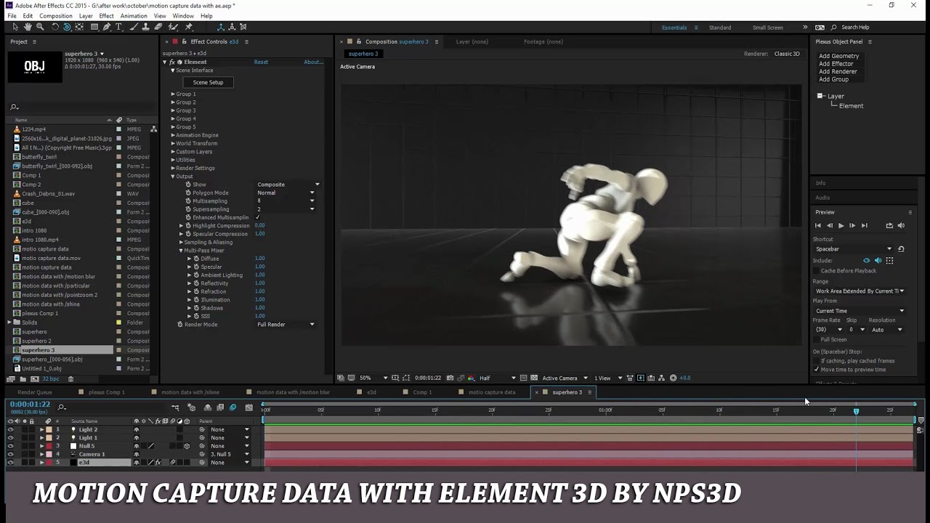
Task: Hide the Light 1 layer
Action: pyautogui.click(x=10, y=437)
